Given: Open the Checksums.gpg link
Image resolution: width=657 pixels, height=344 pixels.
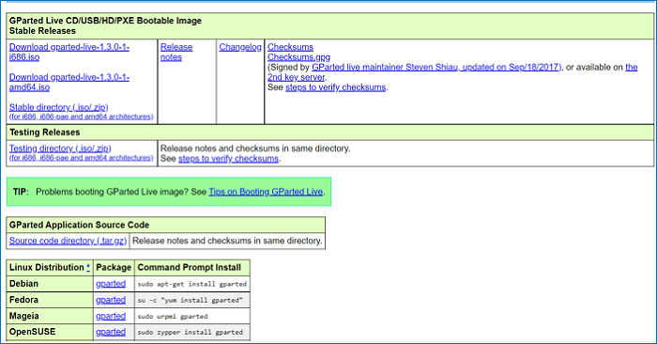Looking at the screenshot, I should pyautogui.click(x=298, y=57).
